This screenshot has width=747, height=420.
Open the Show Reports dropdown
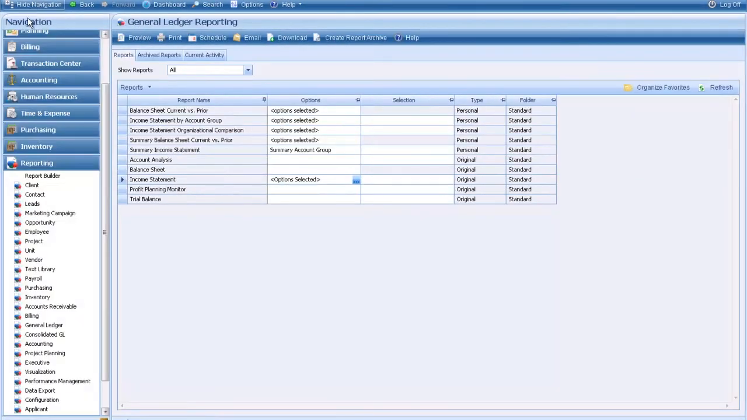click(x=247, y=70)
